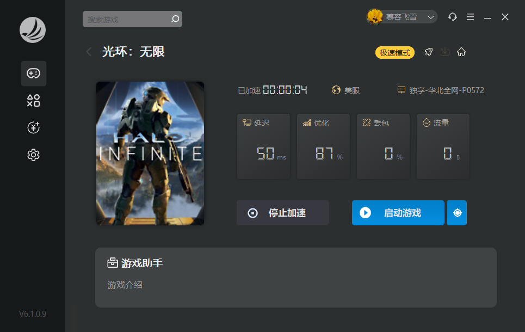Screen dimensions: 525x332
Task: Click the version label V6.1.0.9
Action: (x=33, y=313)
